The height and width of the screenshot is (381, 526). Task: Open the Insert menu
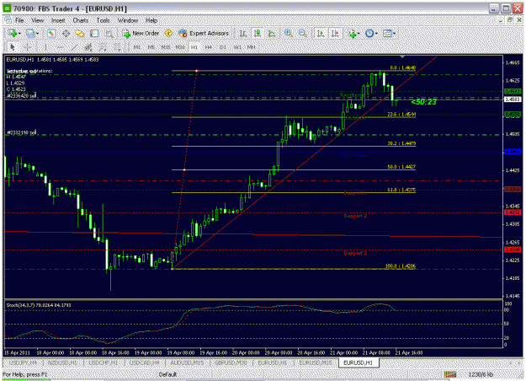(x=58, y=20)
